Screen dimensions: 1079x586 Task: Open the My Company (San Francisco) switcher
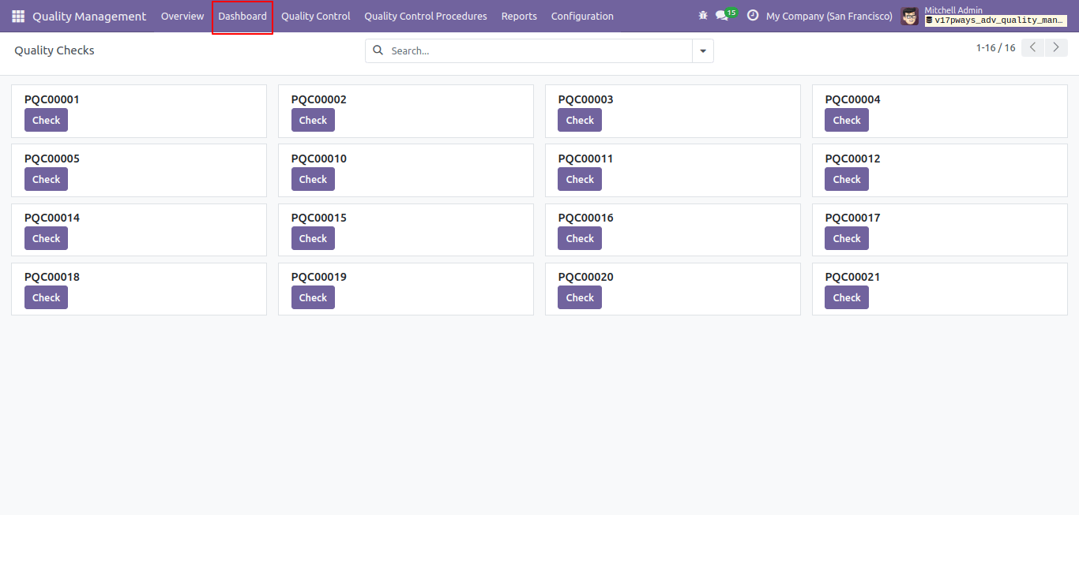pos(829,16)
